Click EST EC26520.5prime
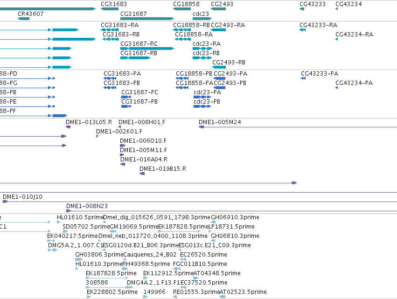This screenshot has height=299, width=397. tap(203, 255)
